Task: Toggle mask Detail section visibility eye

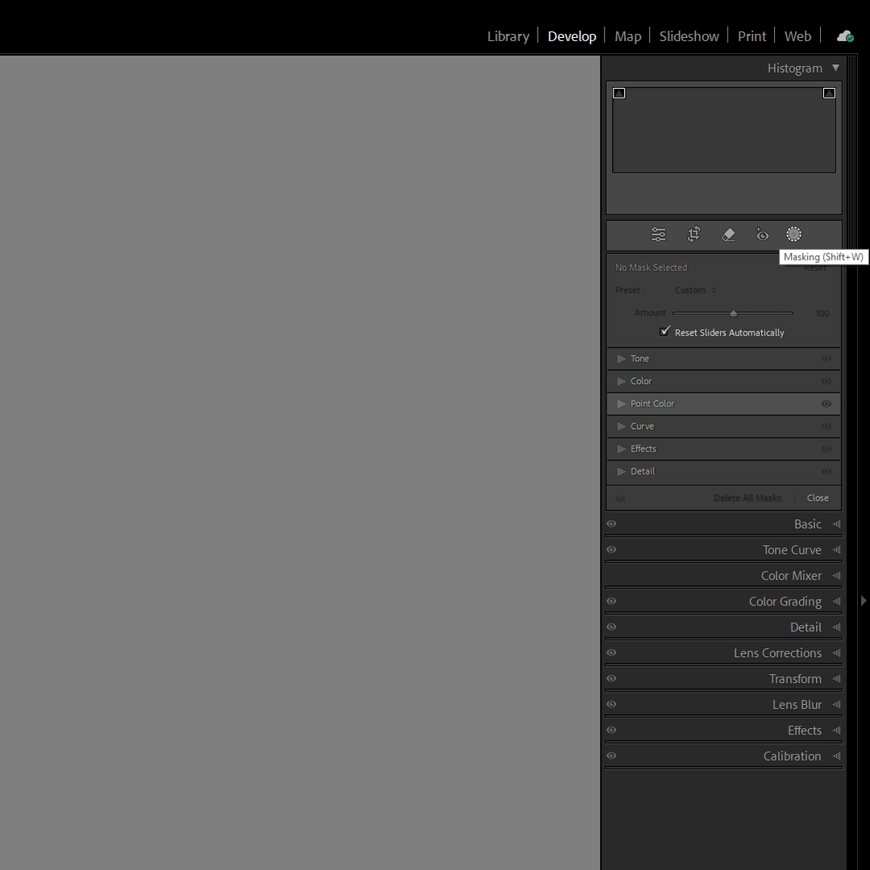Action: (826, 472)
